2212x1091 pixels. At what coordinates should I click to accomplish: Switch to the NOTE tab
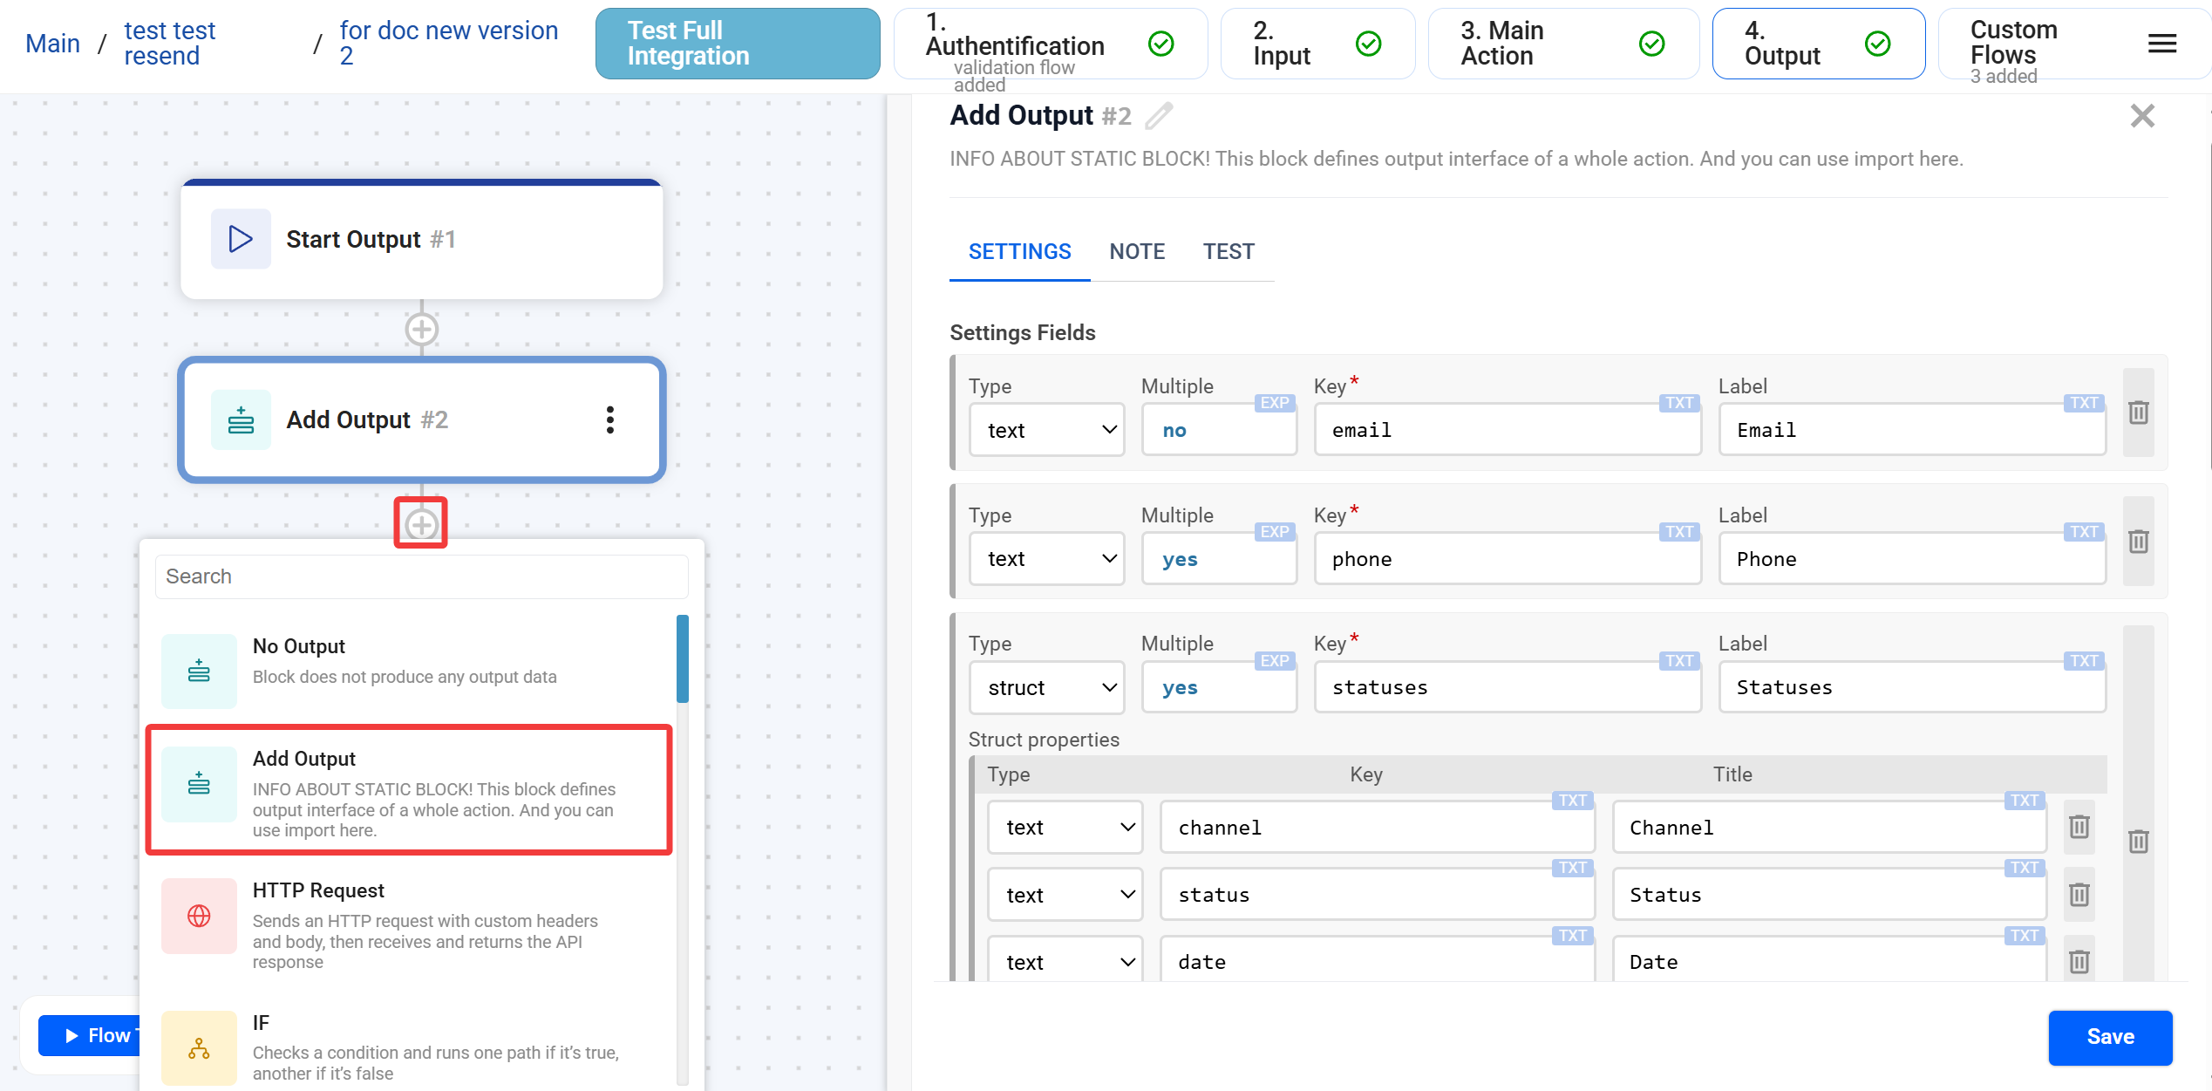1137,251
